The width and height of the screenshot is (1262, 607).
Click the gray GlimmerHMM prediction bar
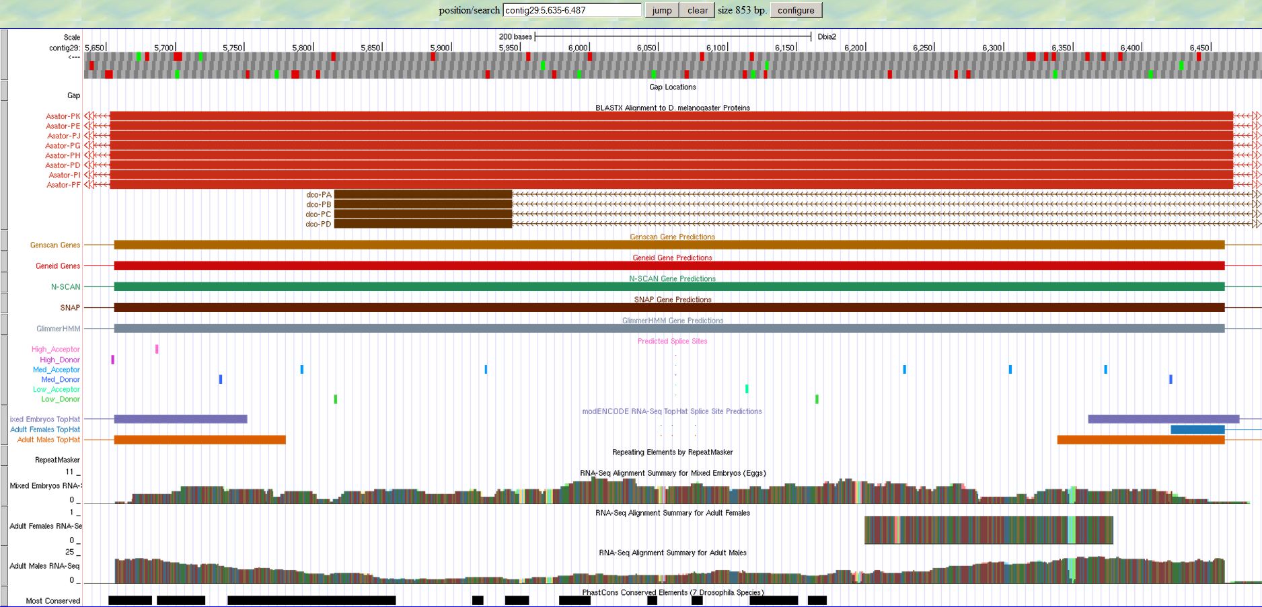[669, 329]
